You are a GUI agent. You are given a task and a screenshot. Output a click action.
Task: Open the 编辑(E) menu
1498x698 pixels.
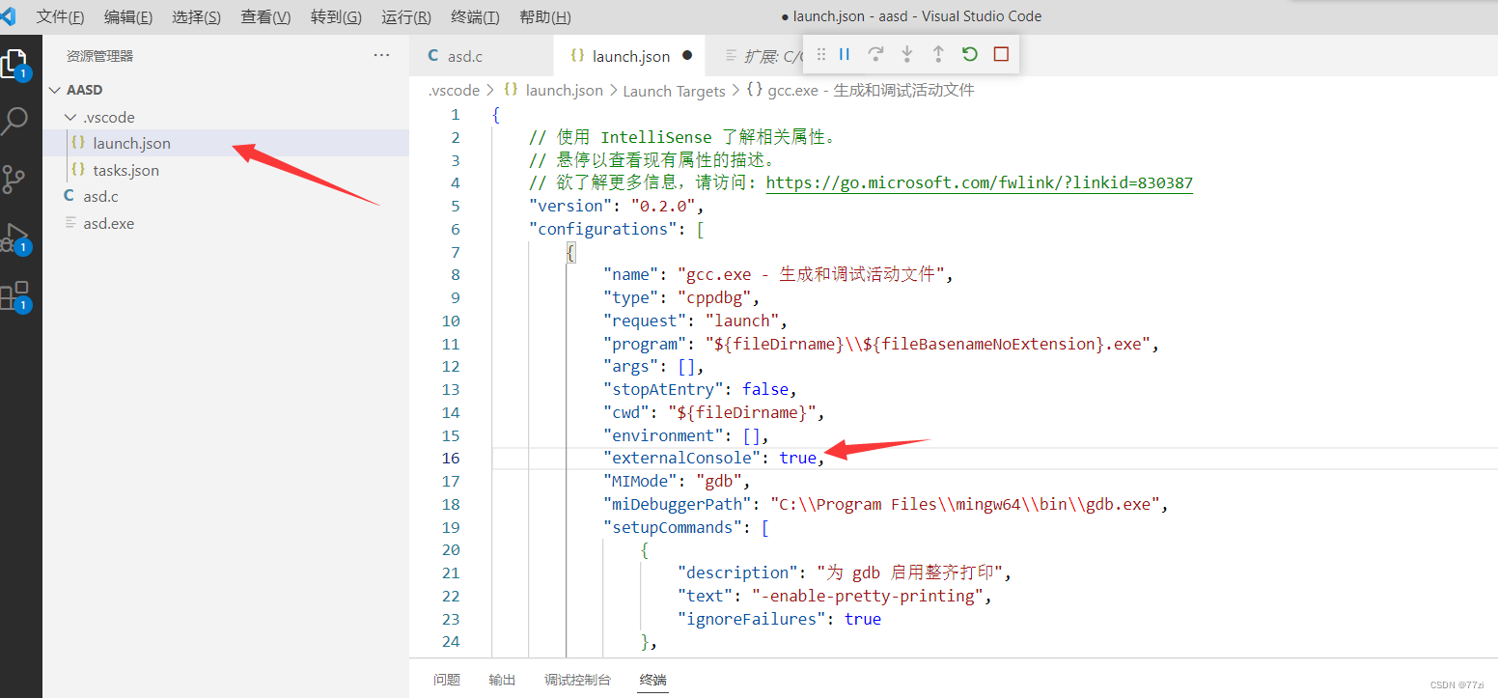pyautogui.click(x=128, y=16)
